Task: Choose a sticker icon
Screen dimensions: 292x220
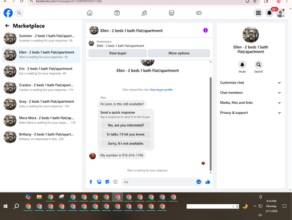Action: (107, 182)
